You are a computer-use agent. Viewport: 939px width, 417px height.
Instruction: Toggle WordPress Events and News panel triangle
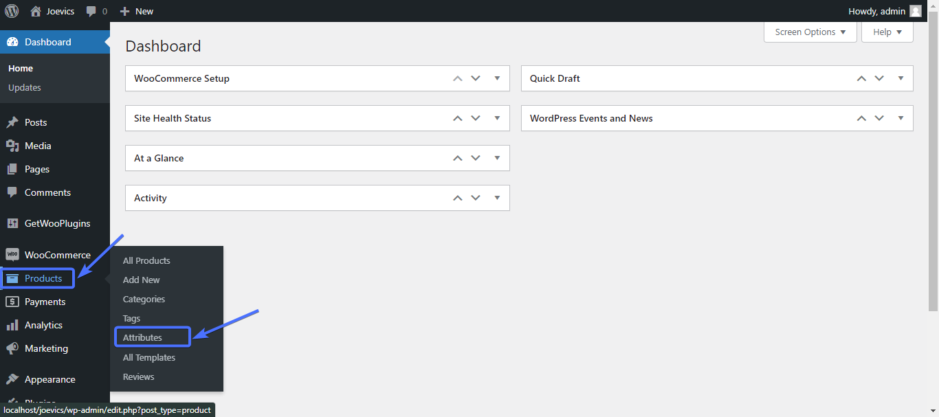pyautogui.click(x=901, y=118)
